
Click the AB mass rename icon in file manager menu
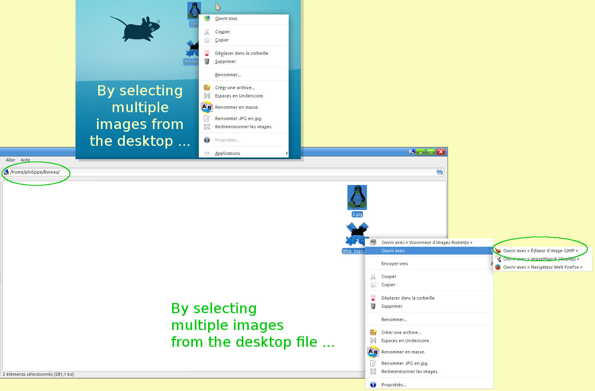[x=373, y=352]
